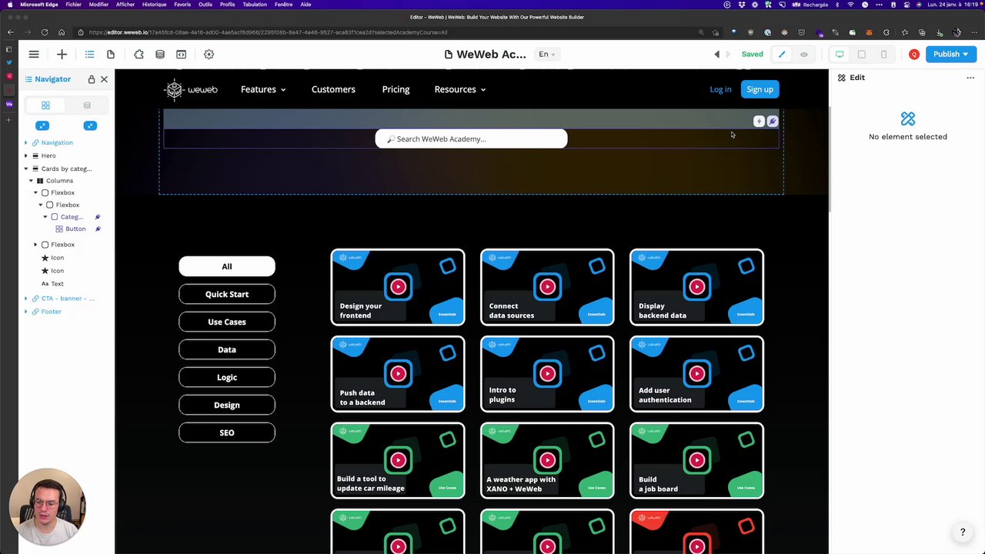Collapse the Cards by categ... tree item
Viewport: 985px width, 554px height.
click(25, 169)
